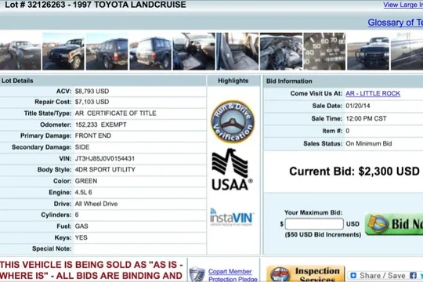The width and height of the screenshot is (423, 282).
Task: Open Copart Member Protection Pledge link
Action: [x=233, y=275]
